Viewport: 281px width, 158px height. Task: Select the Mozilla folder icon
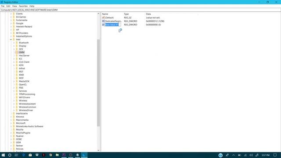pyautogui.click(x=14, y=129)
